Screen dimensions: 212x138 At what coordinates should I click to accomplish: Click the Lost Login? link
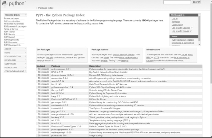177,25
